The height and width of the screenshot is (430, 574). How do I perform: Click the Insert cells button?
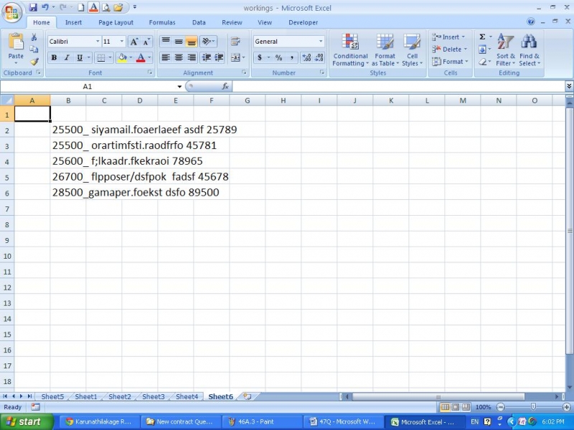pos(449,37)
